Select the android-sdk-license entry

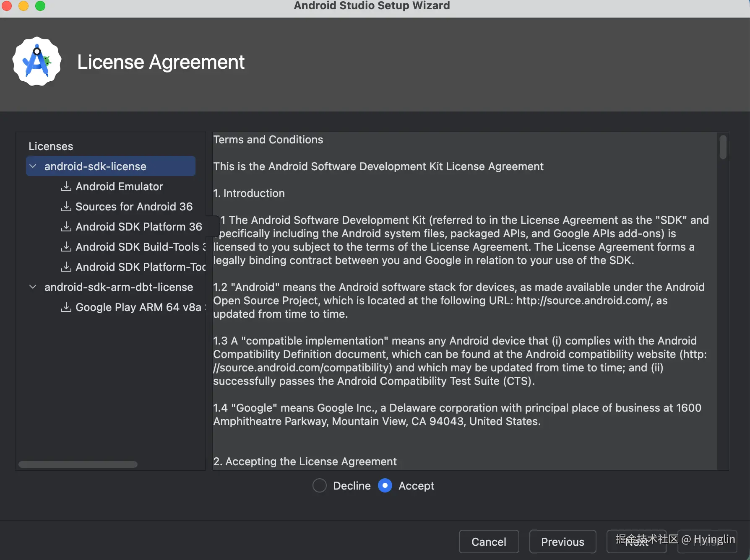(111, 166)
